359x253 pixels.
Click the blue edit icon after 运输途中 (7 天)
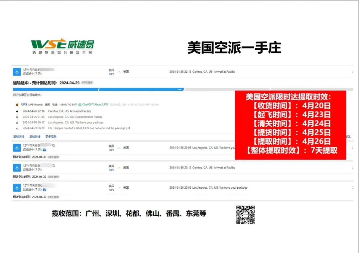[45, 150]
